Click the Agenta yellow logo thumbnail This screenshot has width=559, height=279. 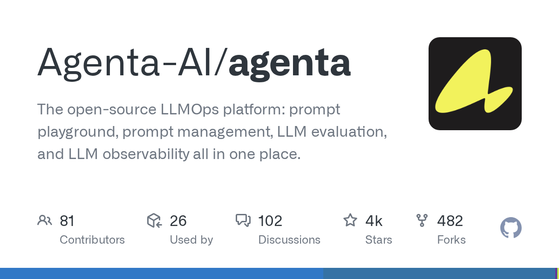coord(475,84)
